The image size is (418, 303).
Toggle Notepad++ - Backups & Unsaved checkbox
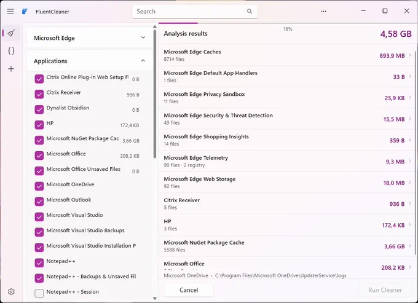[39, 278]
